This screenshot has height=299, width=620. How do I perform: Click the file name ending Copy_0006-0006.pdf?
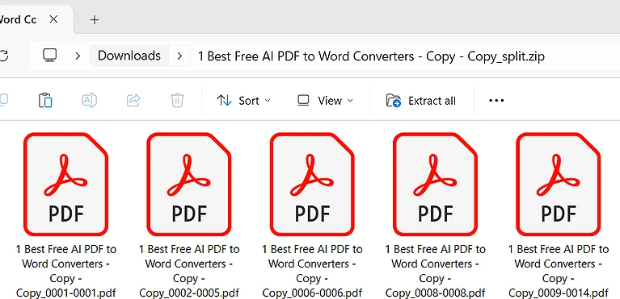coord(312,271)
